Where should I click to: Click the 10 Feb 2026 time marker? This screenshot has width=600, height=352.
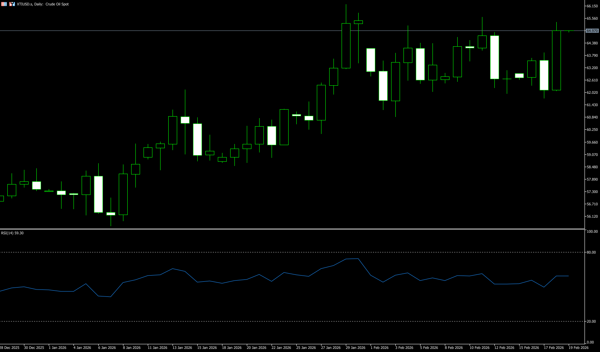click(x=479, y=348)
